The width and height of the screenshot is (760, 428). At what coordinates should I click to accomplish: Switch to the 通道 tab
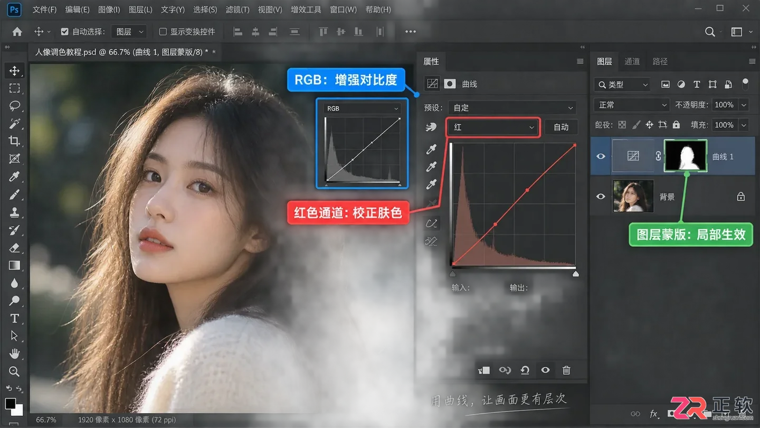[x=632, y=61]
